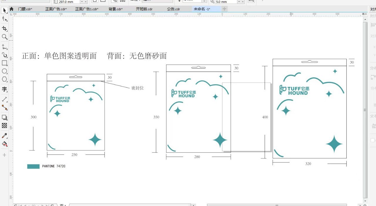The image size is (376, 206).
Task: Select the 320 width dimension text
Action: pos(308,164)
